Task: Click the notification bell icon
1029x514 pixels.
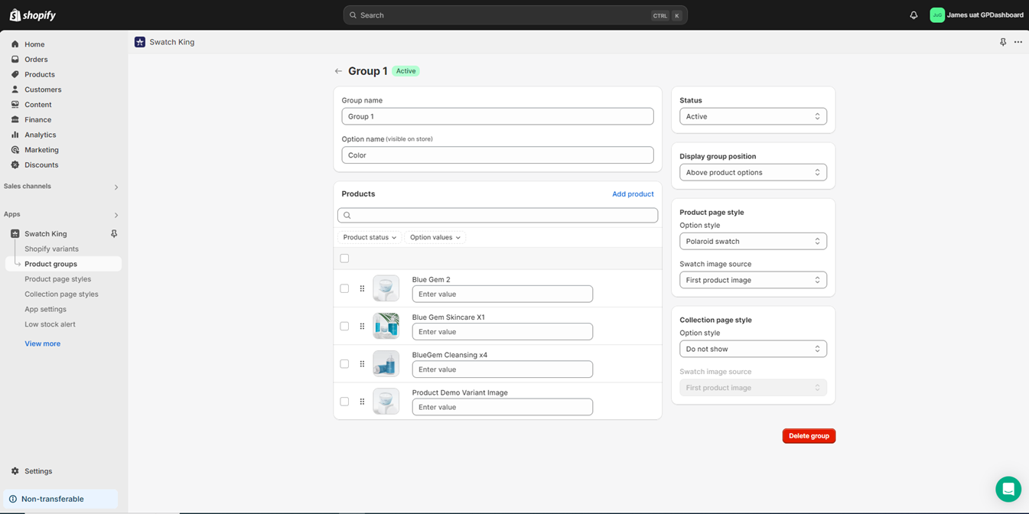Action: click(913, 15)
